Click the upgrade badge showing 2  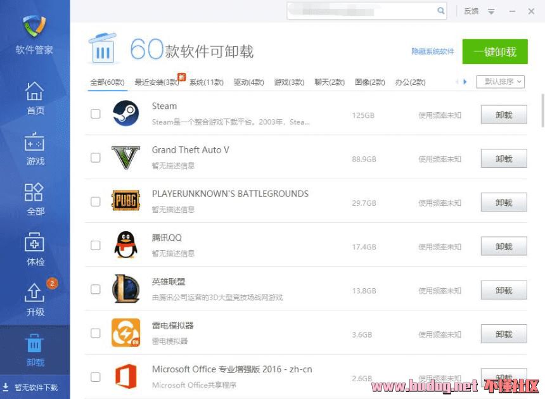click(x=52, y=283)
